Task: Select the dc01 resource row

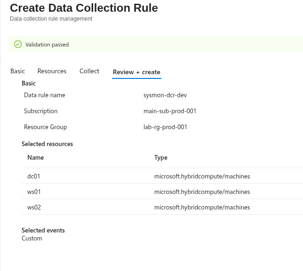Action: [162, 176]
